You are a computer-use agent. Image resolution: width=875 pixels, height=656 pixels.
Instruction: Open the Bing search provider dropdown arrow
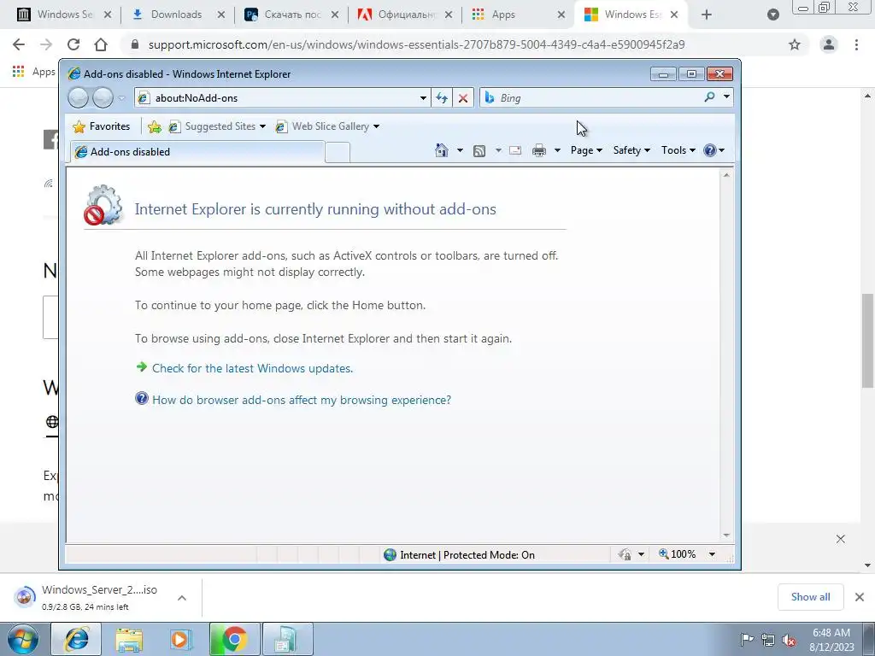click(x=726, y=97)
